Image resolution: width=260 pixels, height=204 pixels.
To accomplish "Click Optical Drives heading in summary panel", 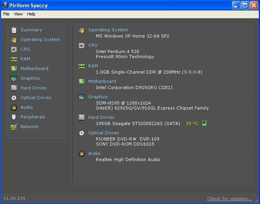I will coord(103,133).
